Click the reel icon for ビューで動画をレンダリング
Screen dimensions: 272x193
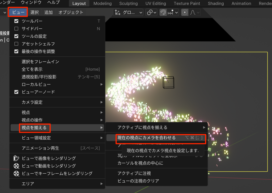[16, 166]
